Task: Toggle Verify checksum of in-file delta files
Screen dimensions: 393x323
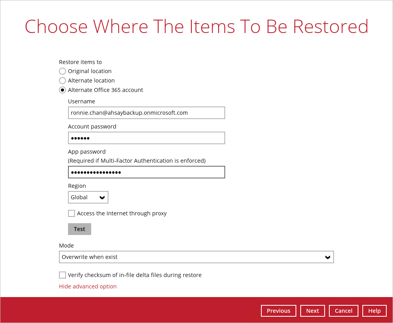Action: [62, 275]
